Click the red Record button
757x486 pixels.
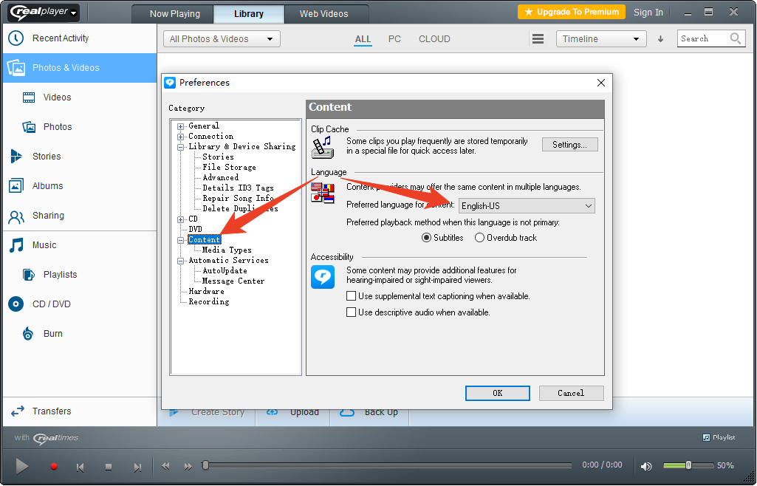click(x=54, y=466)
